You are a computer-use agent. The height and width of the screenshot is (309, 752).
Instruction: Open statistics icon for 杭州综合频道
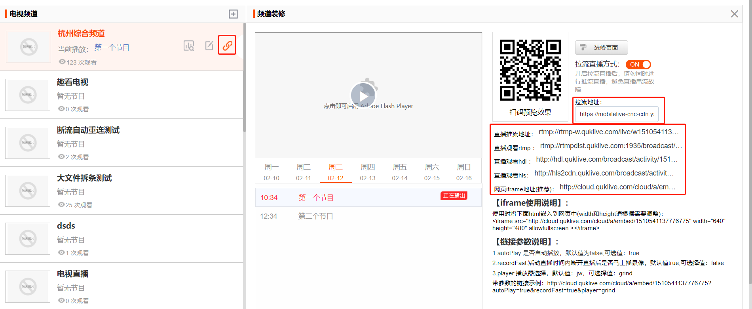pyautogui.click(x=189, y=46)
